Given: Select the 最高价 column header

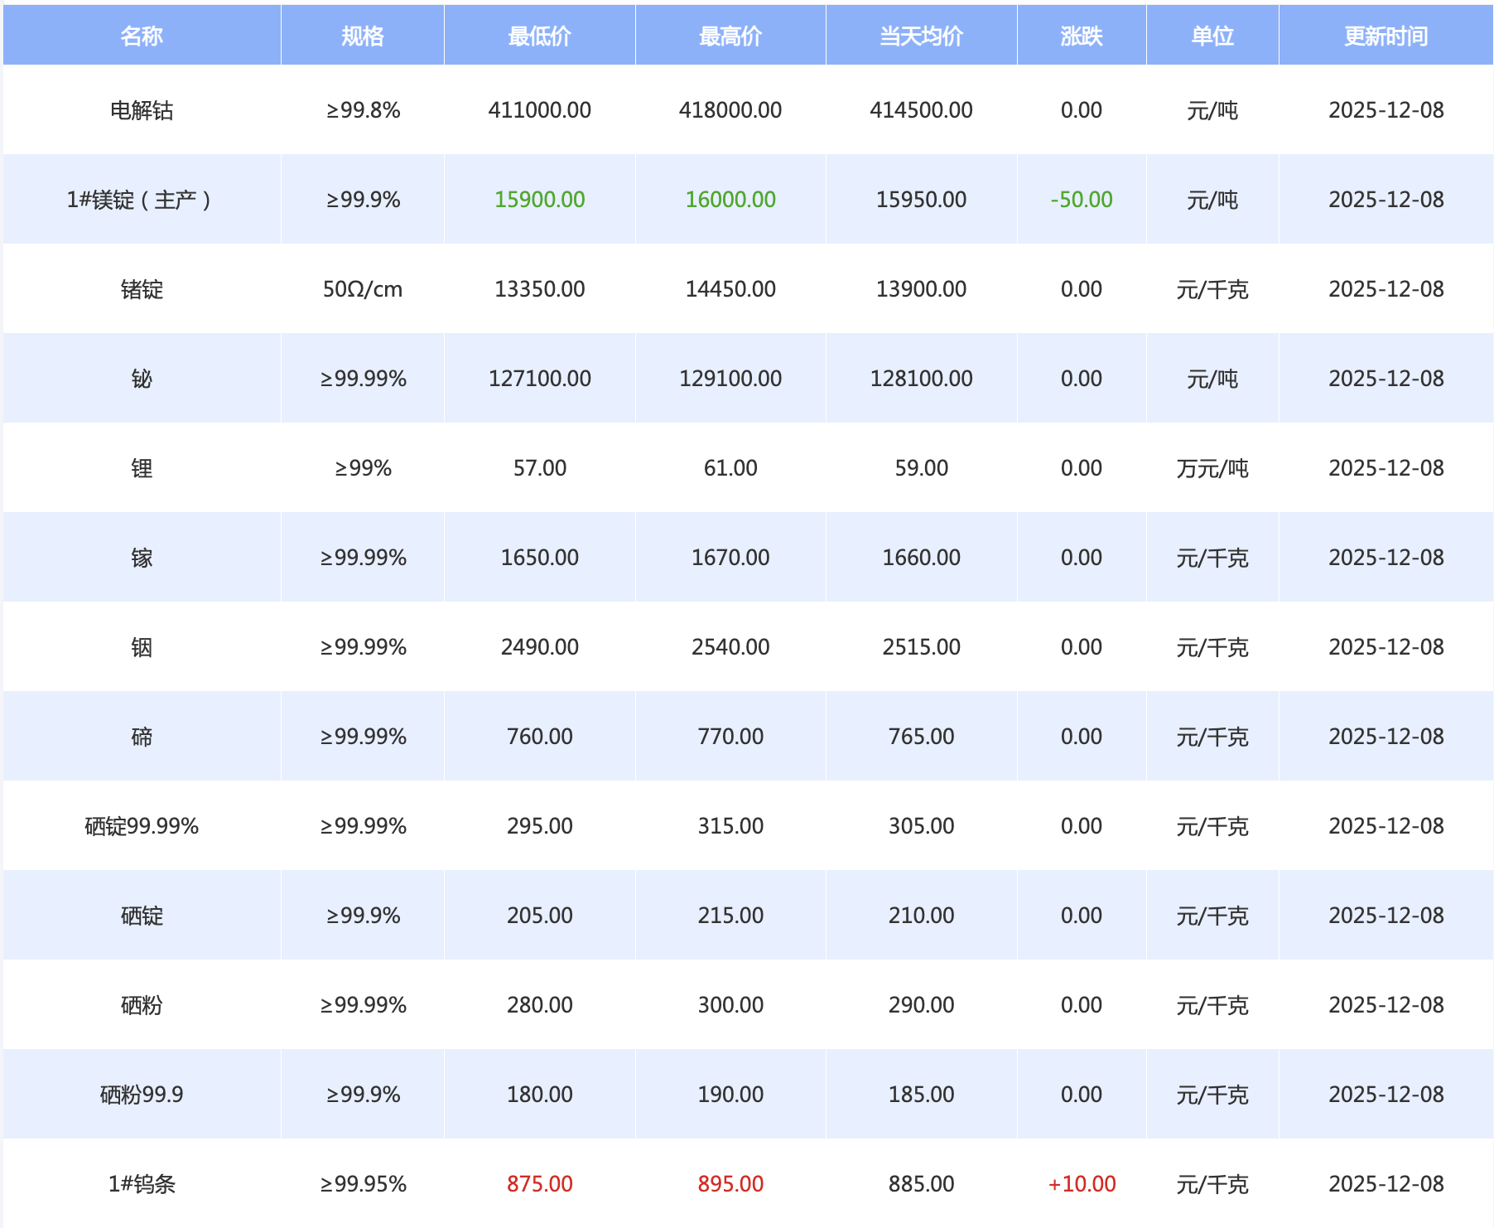Looking at the screenshot, I should [x=730, y=36].
